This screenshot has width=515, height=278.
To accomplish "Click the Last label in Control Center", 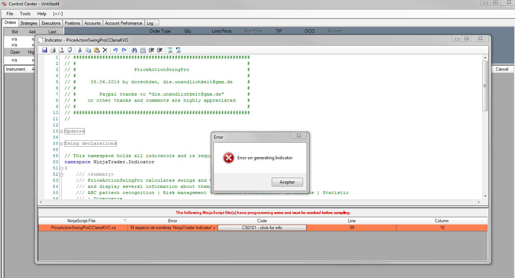I will point(52,32).
